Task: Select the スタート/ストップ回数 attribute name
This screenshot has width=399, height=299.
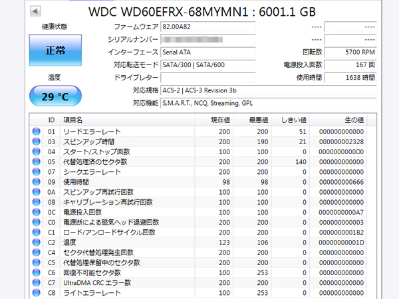Action: 96,151
